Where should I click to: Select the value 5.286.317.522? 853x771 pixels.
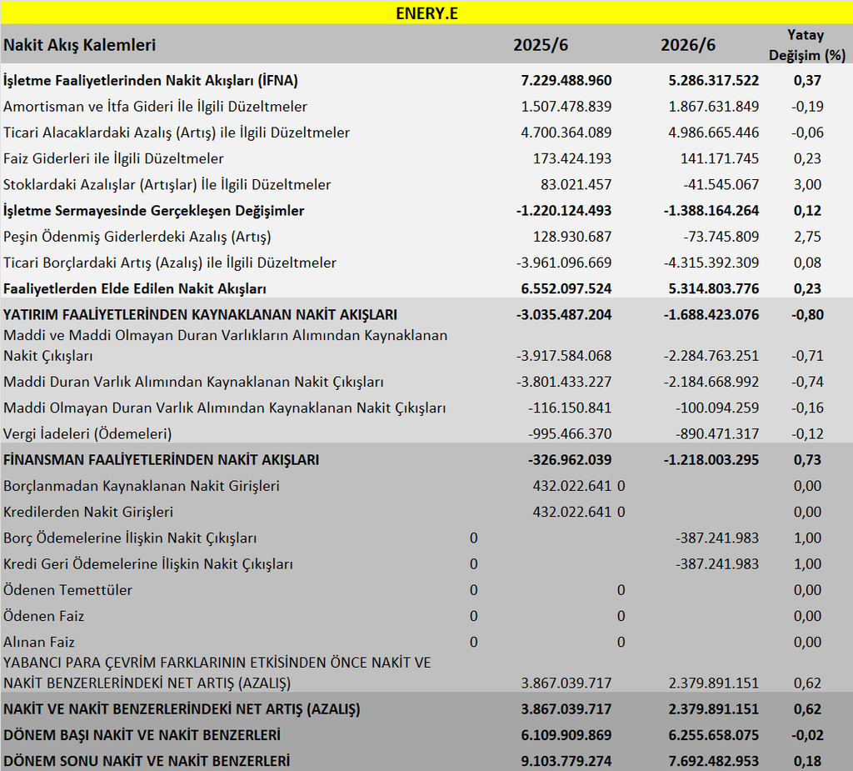tap(713, 81)
